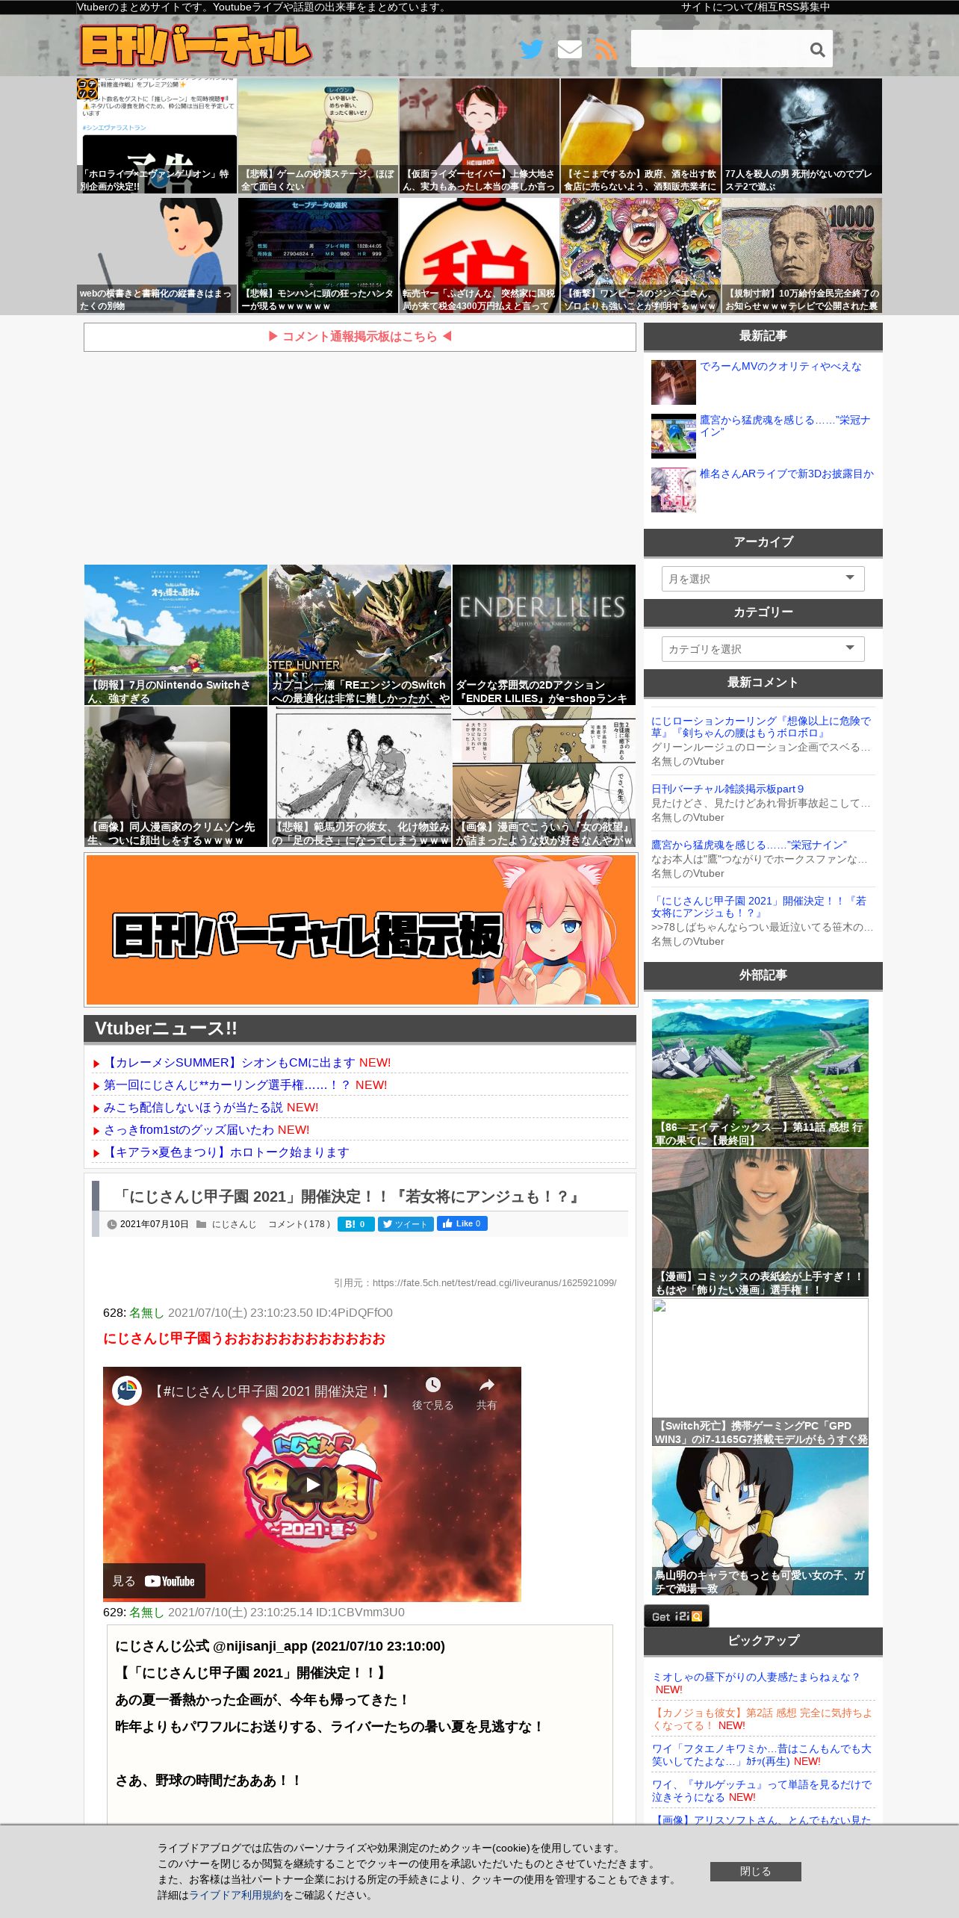Open the カテゴリを選択 dropdown

(763, 649)
